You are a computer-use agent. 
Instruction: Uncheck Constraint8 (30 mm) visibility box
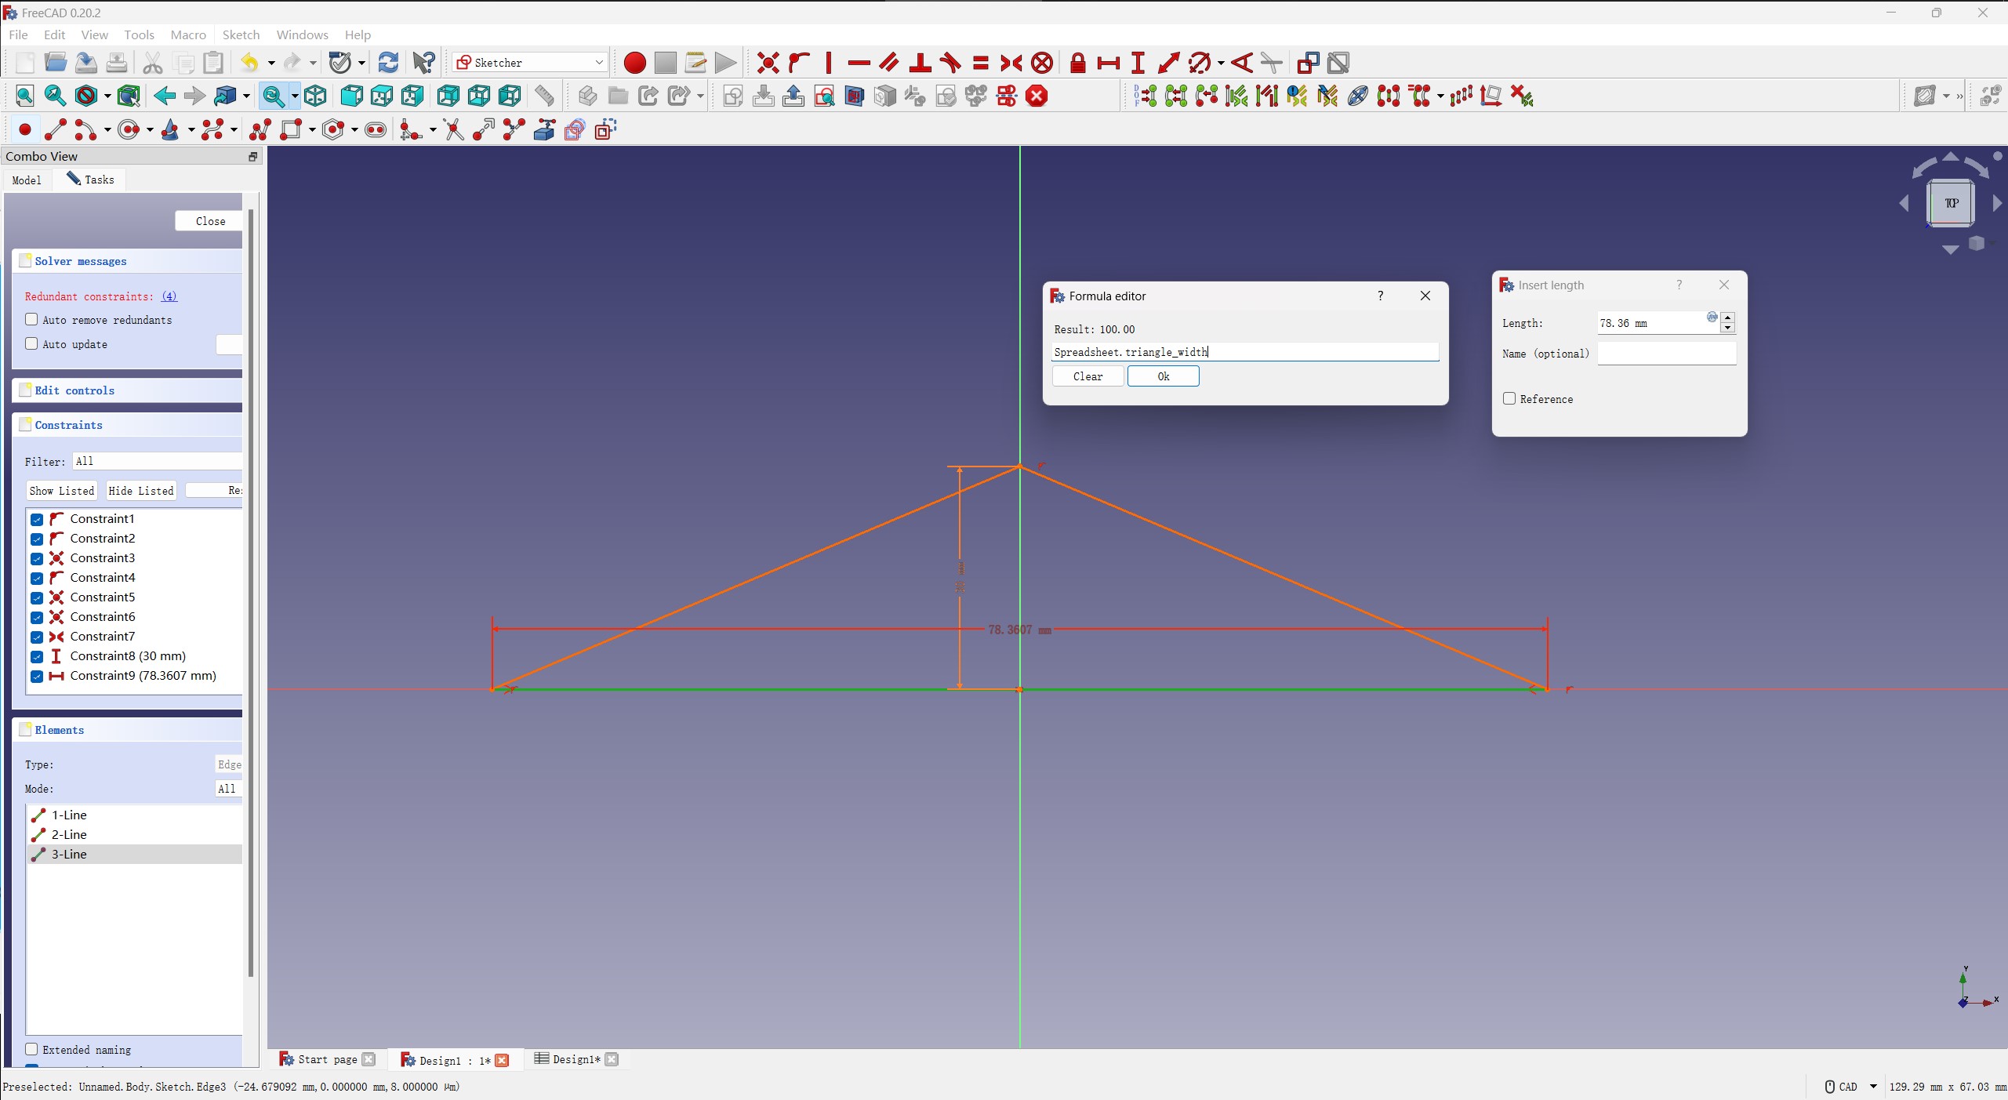point(37,656)
